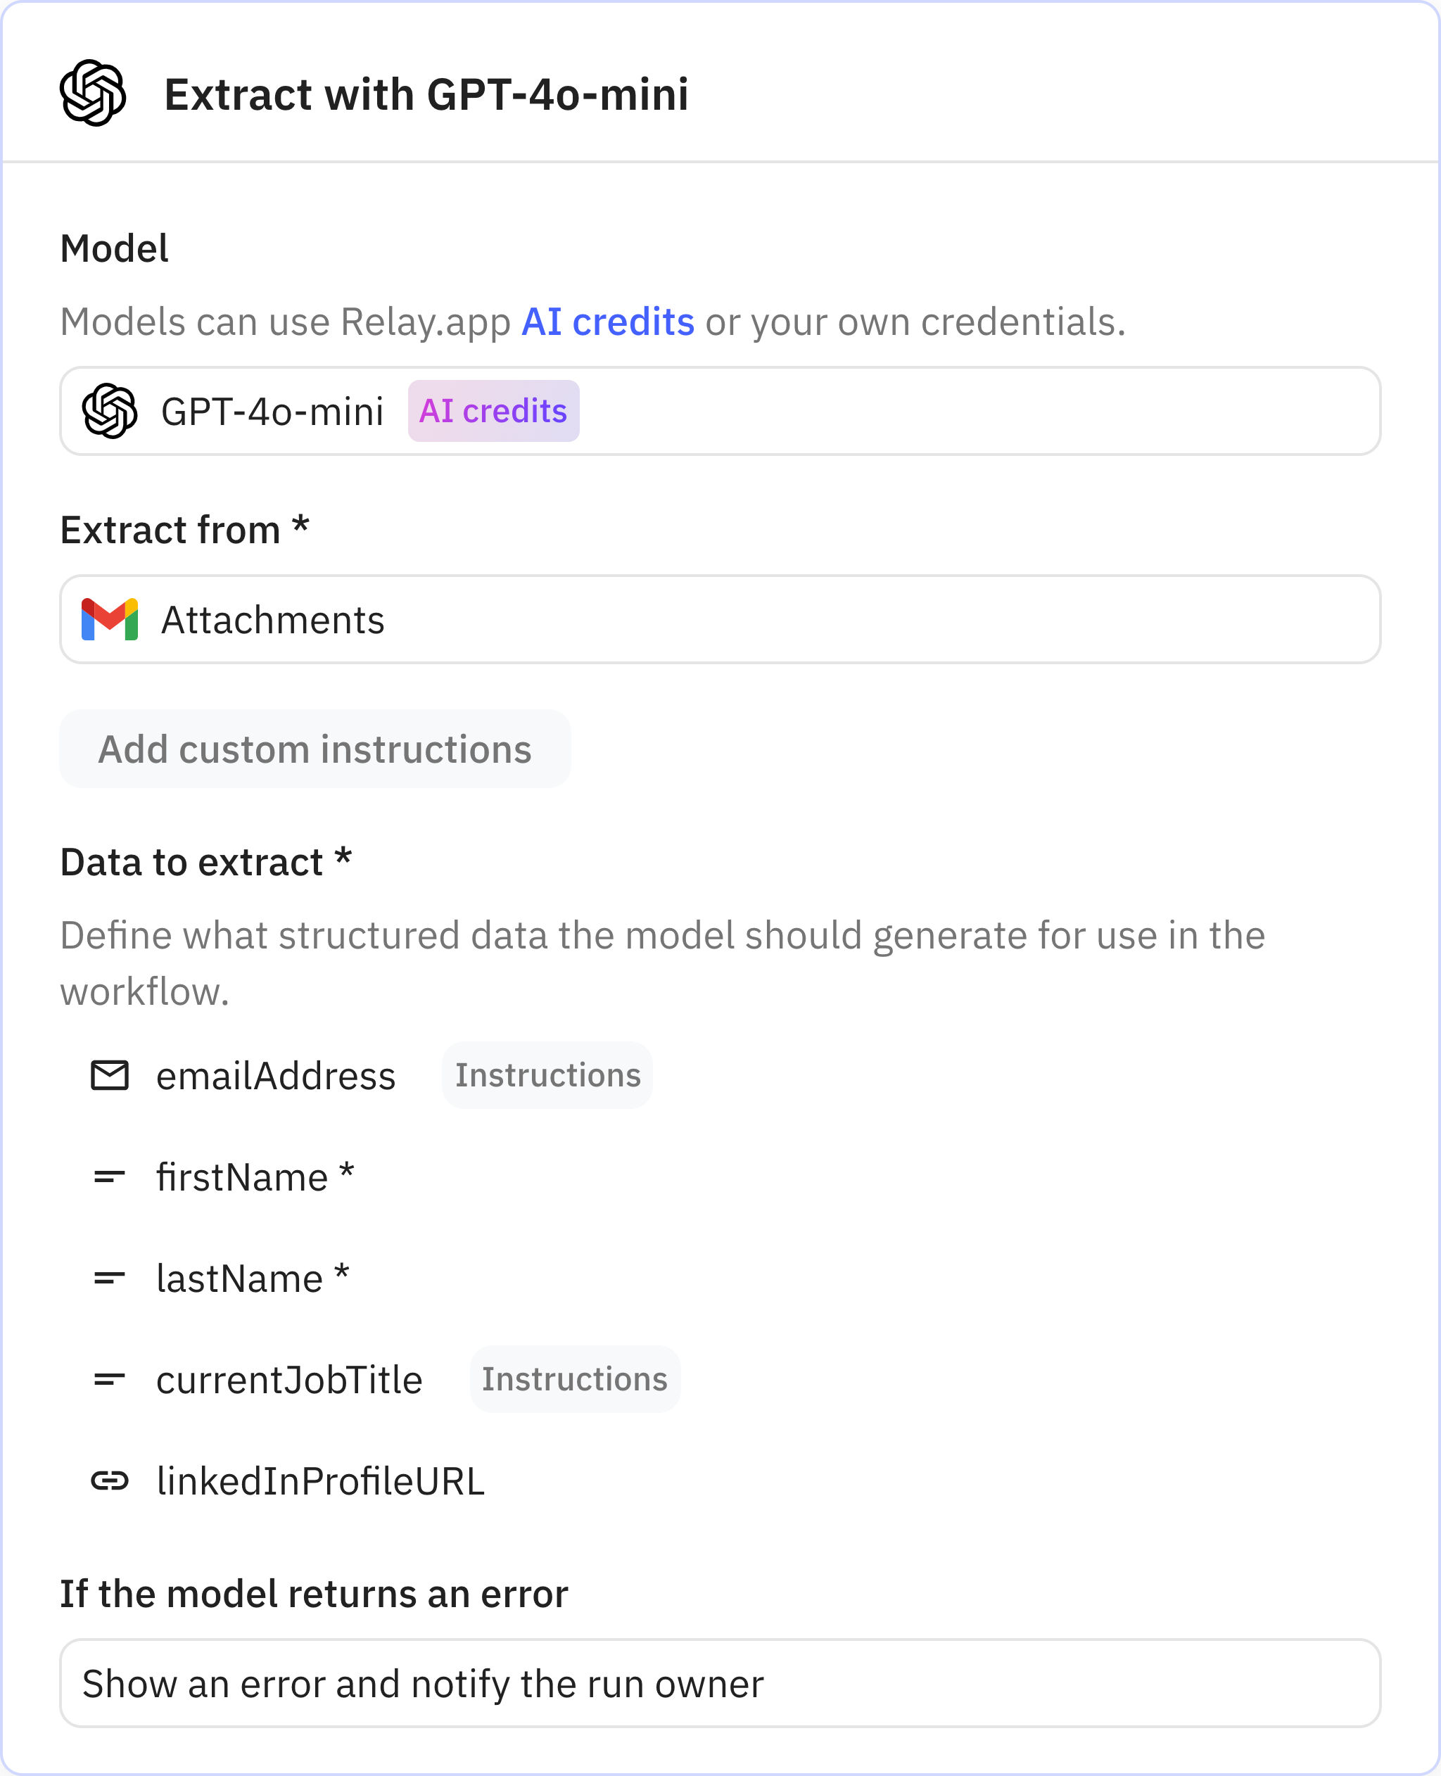Select the firstName data field
This screenshot has height=1776, width=1441.
(x=242, y=1178)
